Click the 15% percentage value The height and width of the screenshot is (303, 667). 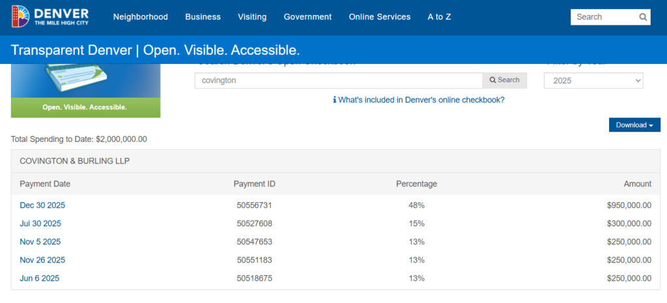point(416,224)
